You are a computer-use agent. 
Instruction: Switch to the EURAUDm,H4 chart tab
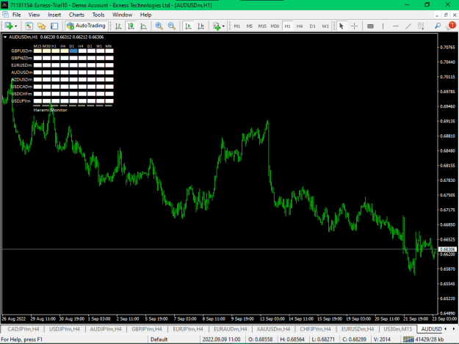point(230,329)
